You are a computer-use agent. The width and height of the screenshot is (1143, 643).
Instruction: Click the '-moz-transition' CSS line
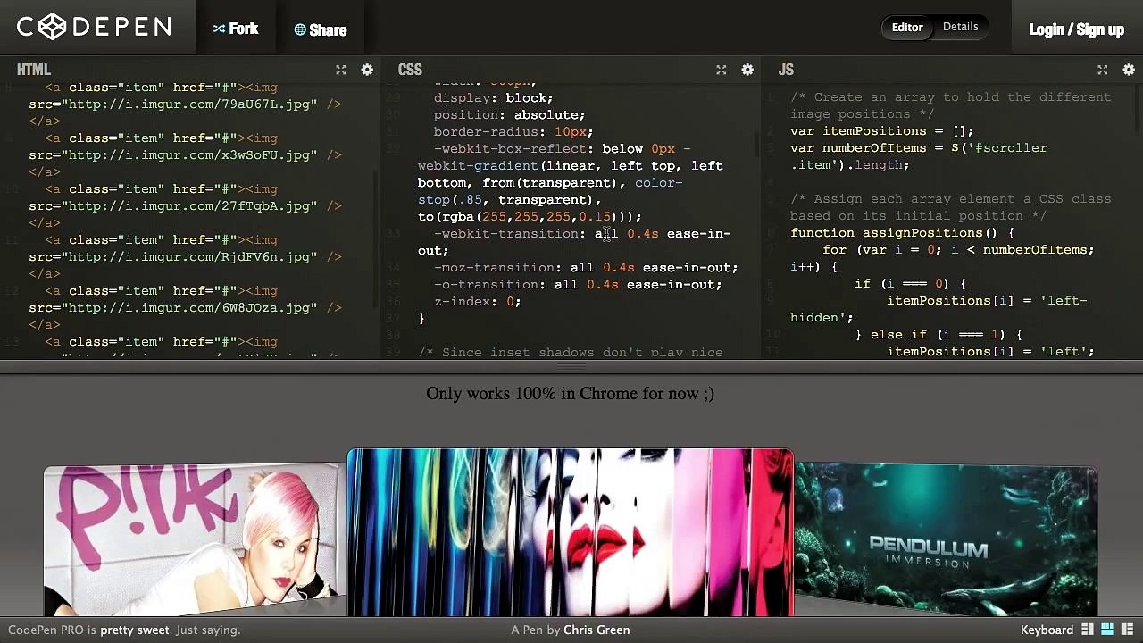click(x=586, y=267)
